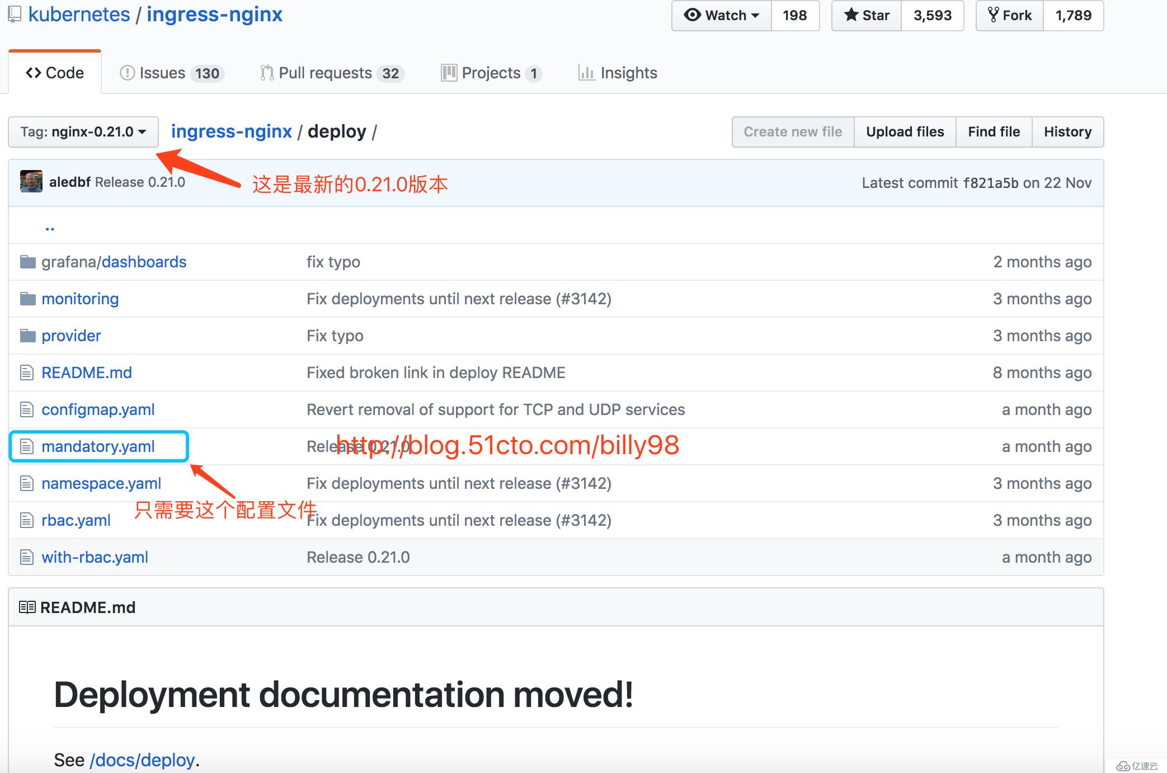Open the grafana/dashboards folder

114,262
